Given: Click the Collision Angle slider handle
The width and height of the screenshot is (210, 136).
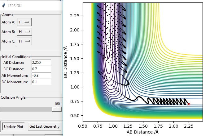Looking at the screenshot, I should click(57, 109).
